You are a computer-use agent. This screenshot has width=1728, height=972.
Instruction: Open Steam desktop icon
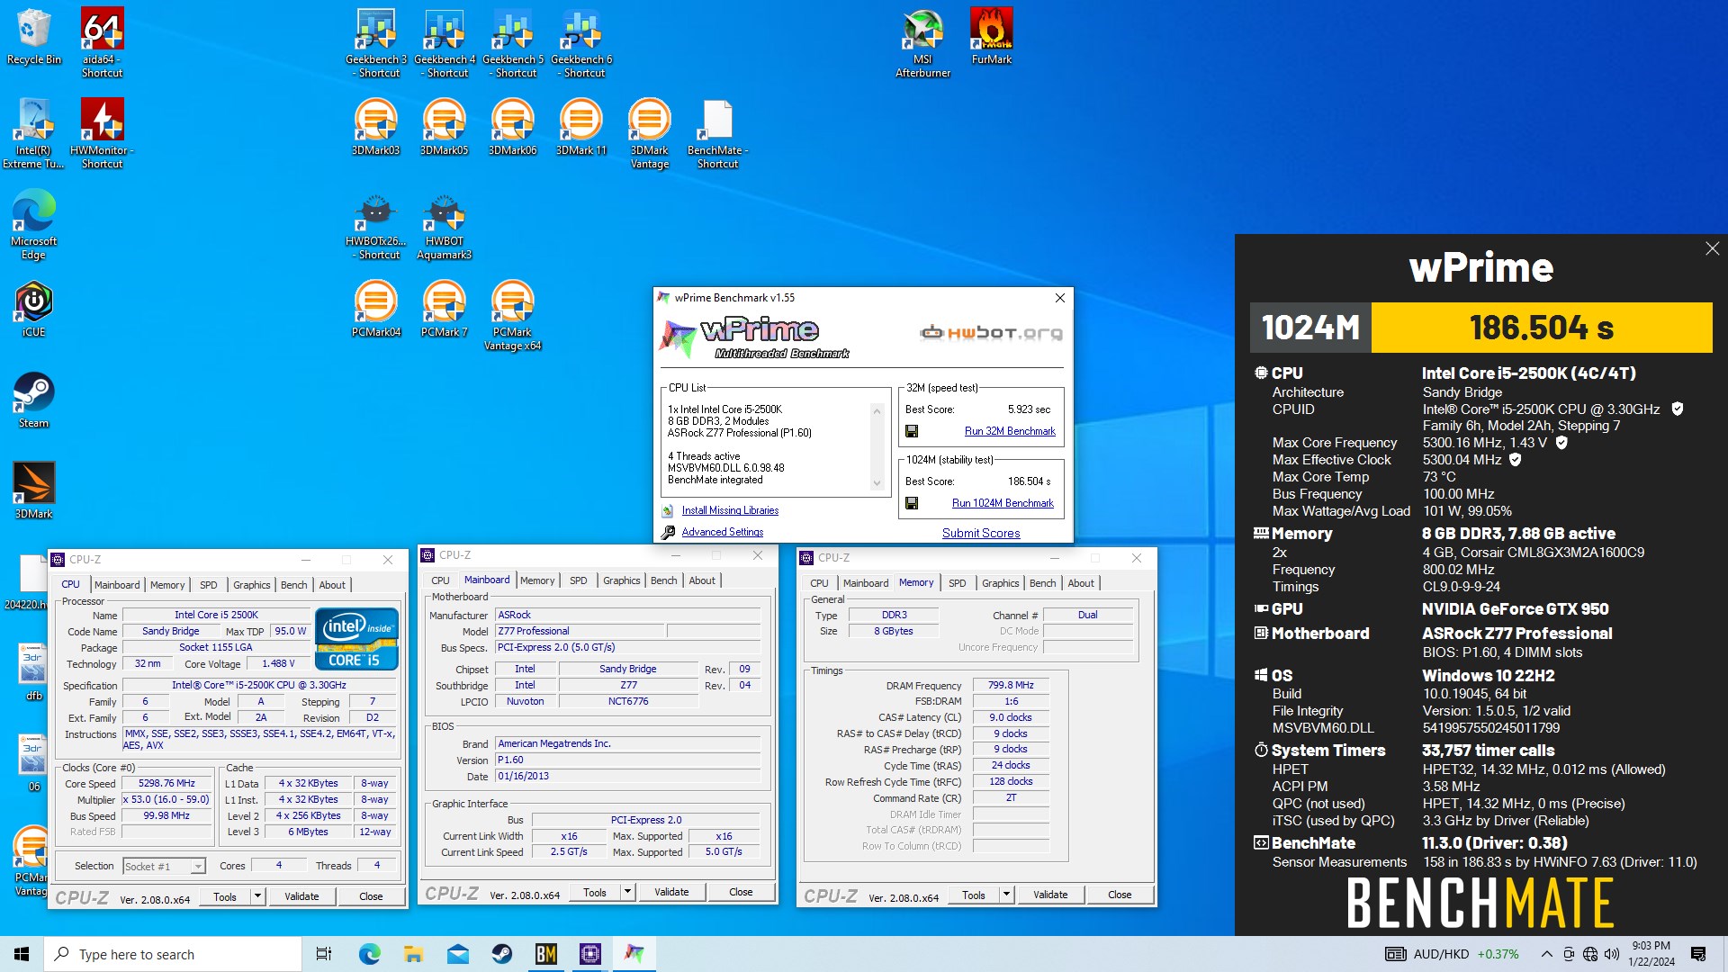click(x=34, y=400)
